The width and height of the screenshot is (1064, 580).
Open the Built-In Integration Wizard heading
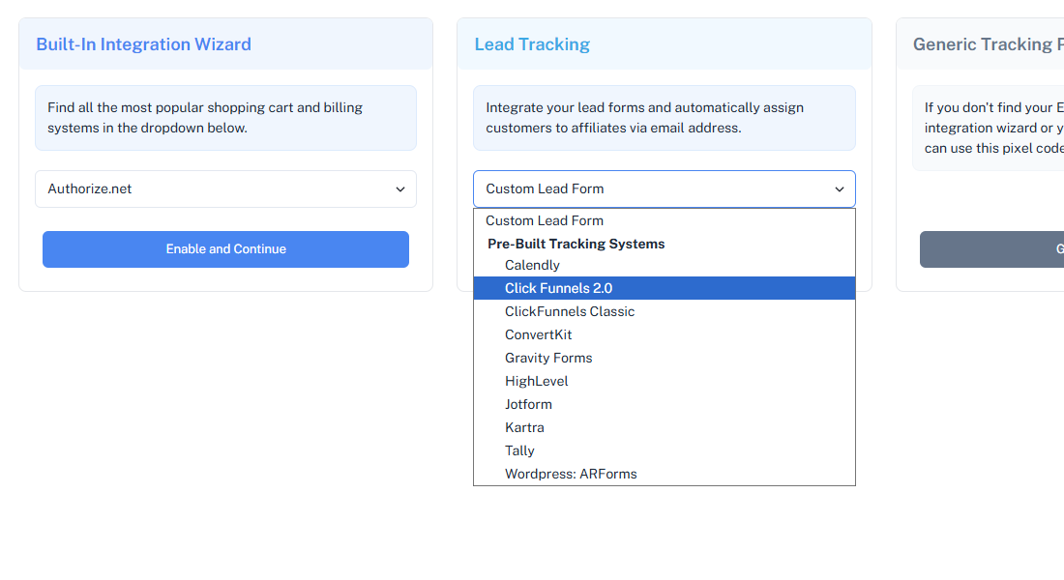(x=143, y=43)
